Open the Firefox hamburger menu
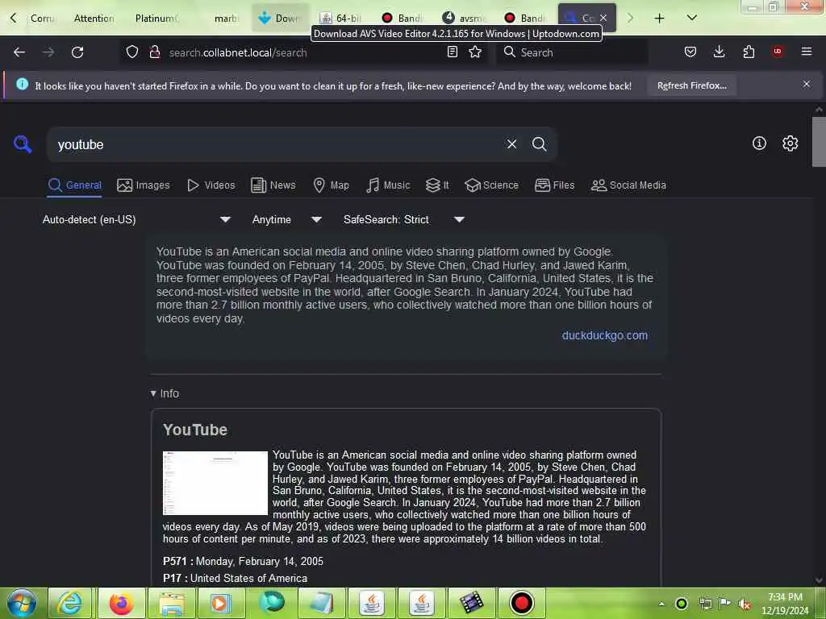 point(806,52)
